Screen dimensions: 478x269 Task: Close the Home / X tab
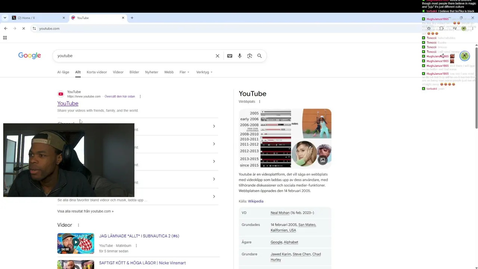point(63,18)
